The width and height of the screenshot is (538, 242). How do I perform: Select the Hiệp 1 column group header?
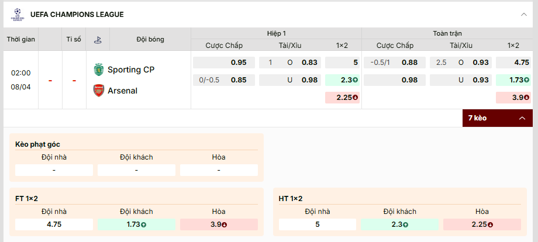(276, 33)
